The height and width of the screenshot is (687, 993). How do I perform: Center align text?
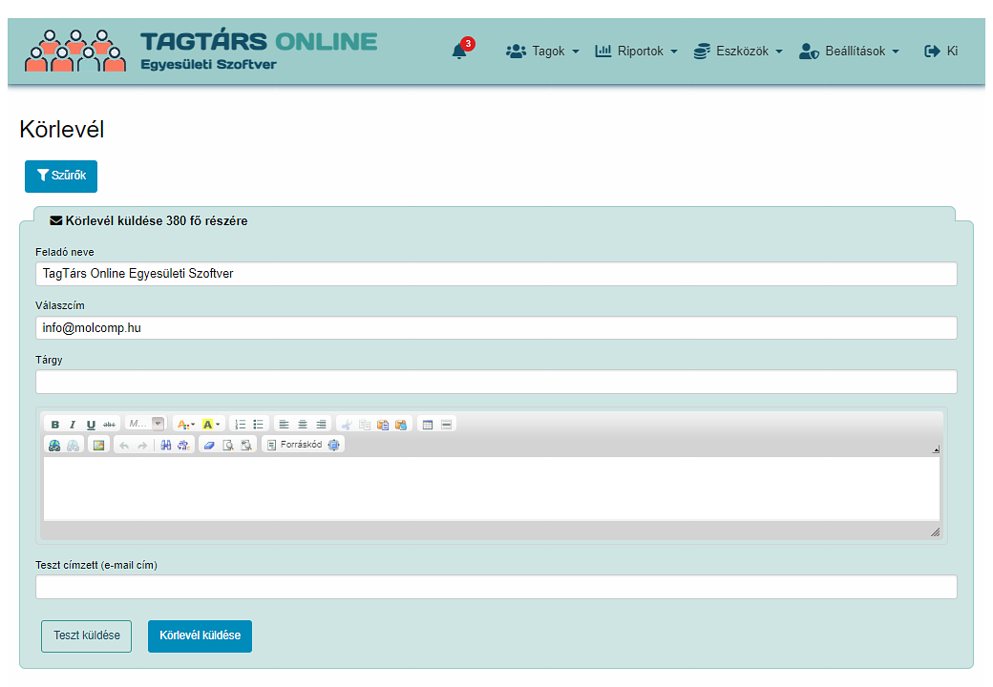click(x=303, y=425)
